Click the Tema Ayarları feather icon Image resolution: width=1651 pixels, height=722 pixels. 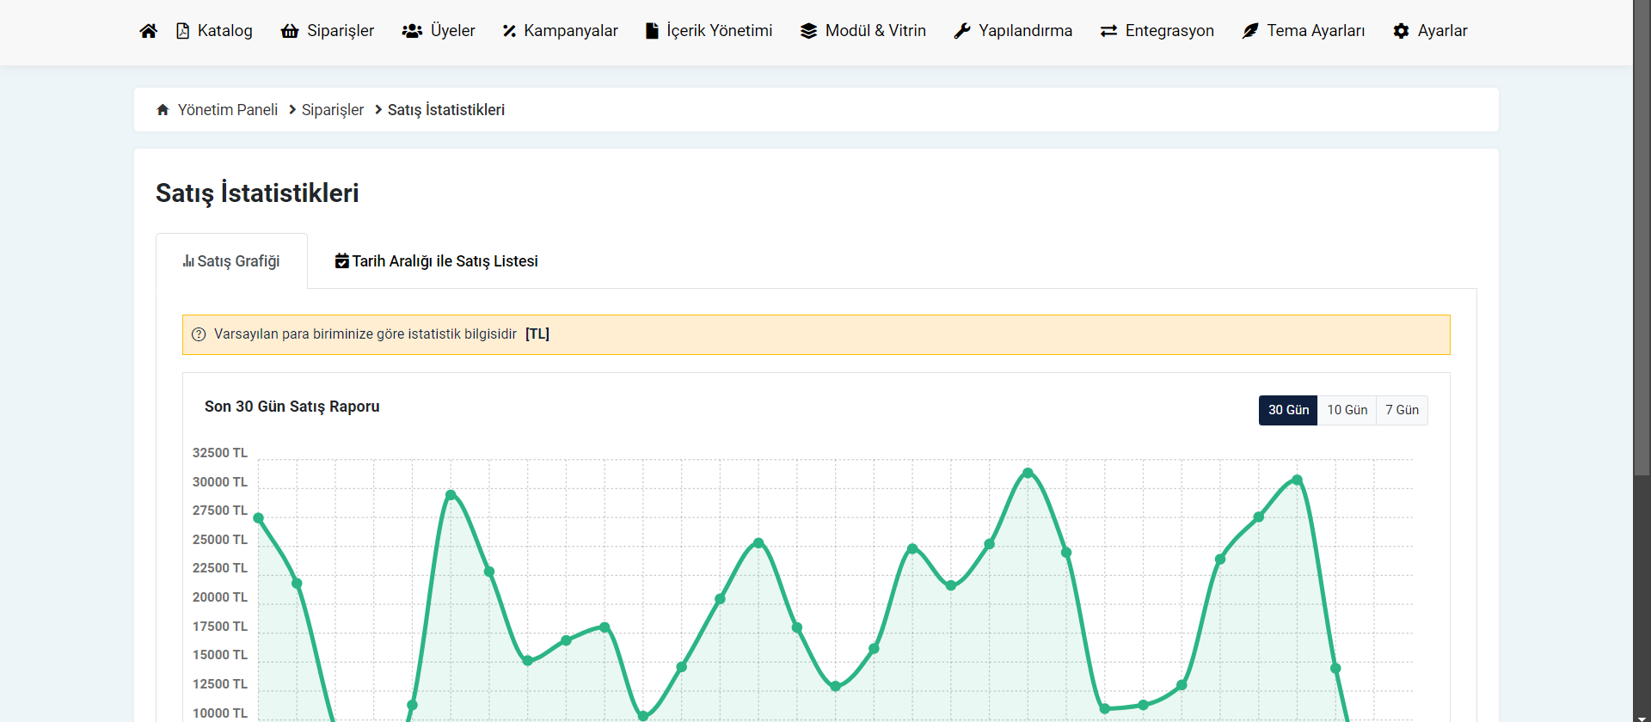1250,31
